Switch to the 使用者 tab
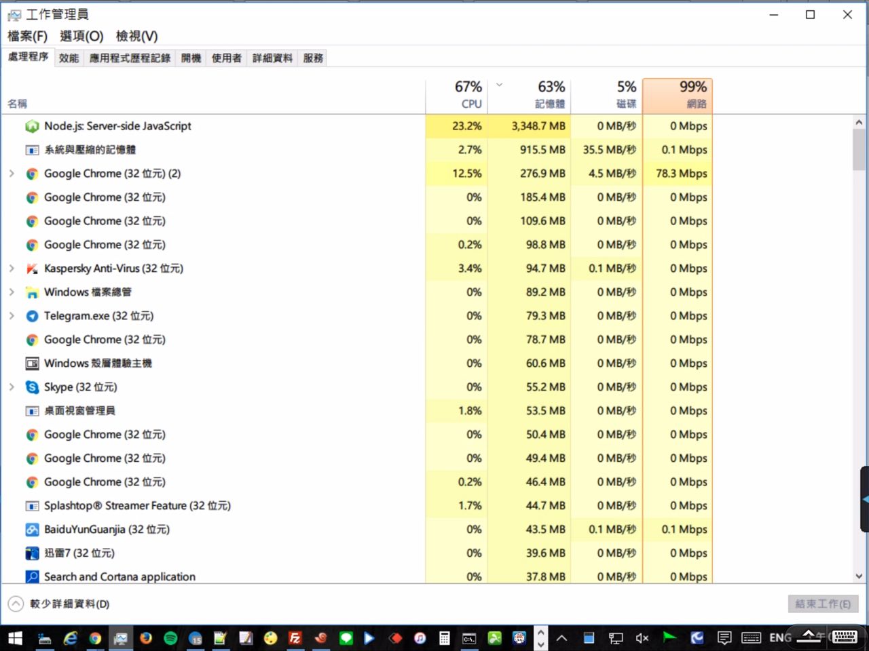The height and width of the screenshot is (651, 869). click(x=226, y=58)
